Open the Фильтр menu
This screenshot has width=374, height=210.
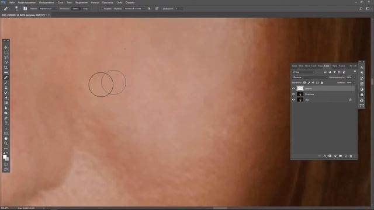[95, 2]
